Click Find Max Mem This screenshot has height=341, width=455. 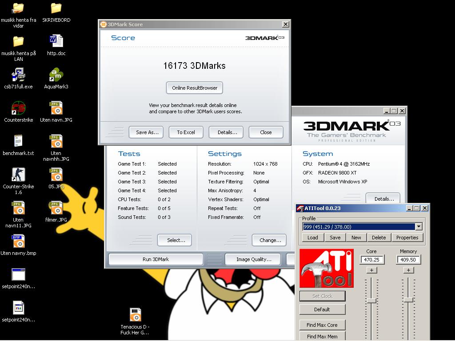click(322, 337)
